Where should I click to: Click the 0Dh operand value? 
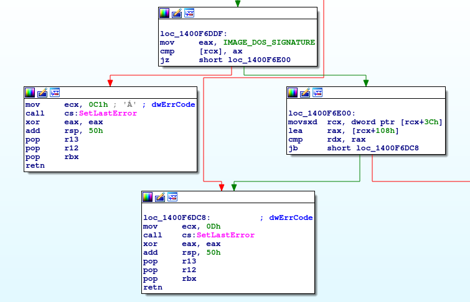pyautogui.click(x=214, y=226)
